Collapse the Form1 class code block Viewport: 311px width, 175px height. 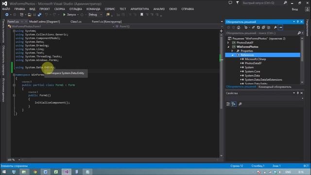click(14, 85)
